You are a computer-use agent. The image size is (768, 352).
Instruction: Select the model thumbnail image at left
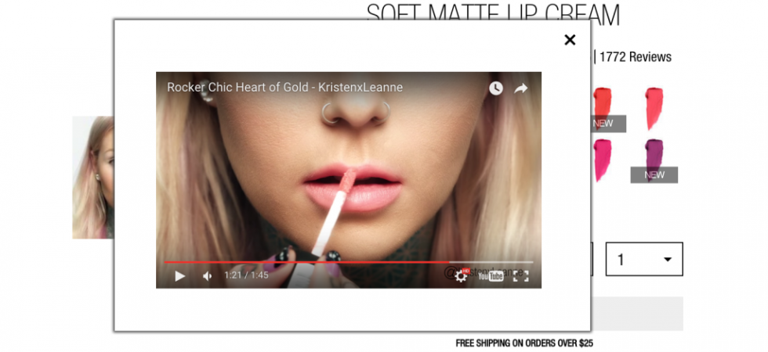(93, 178)
